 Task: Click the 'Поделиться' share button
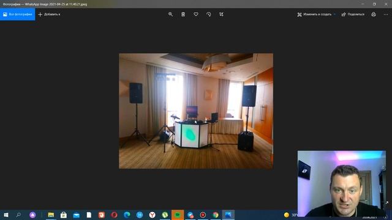[x=353, y=15]
